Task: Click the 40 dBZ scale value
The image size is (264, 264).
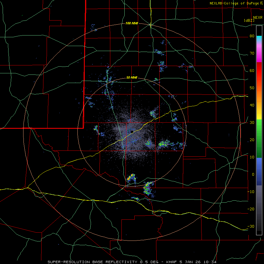Action: click(x=252, y=105)
